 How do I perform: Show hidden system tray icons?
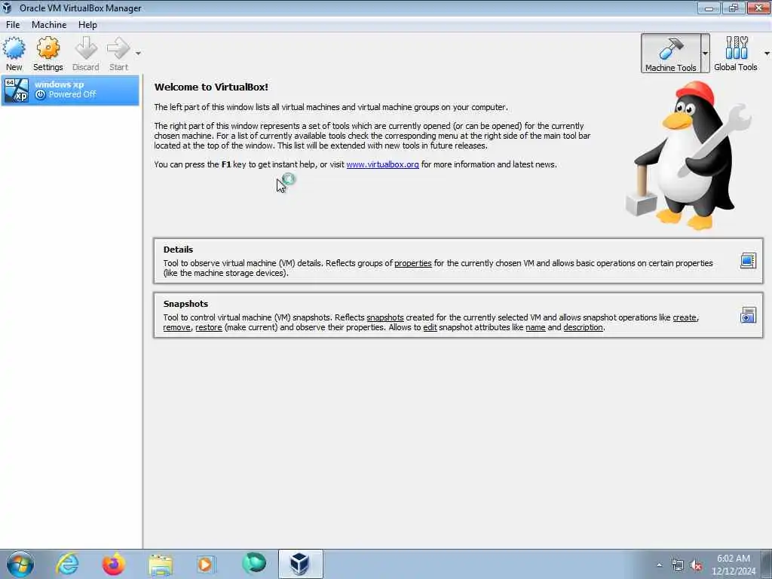(659, 565)
